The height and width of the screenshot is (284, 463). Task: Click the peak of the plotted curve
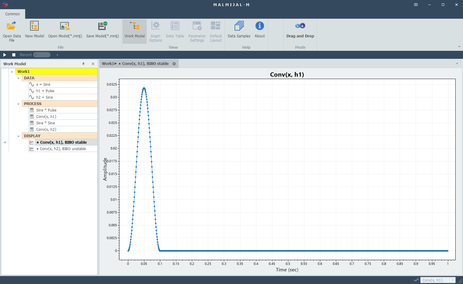pyautogui.click(x=144, y=88)
